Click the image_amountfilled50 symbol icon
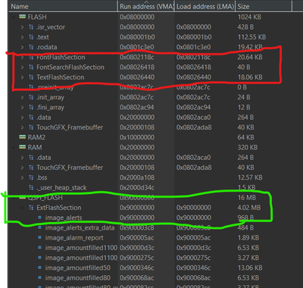 coord(39,268)
